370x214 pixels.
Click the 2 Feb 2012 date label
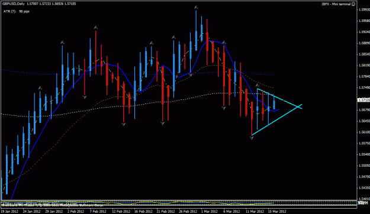click(x=76, y=212)
